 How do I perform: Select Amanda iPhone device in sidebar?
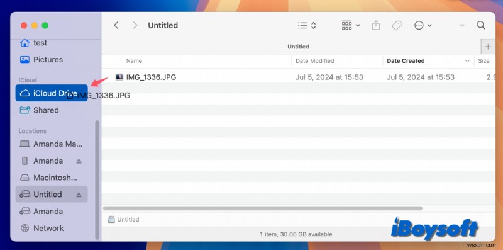pos(52,161)
